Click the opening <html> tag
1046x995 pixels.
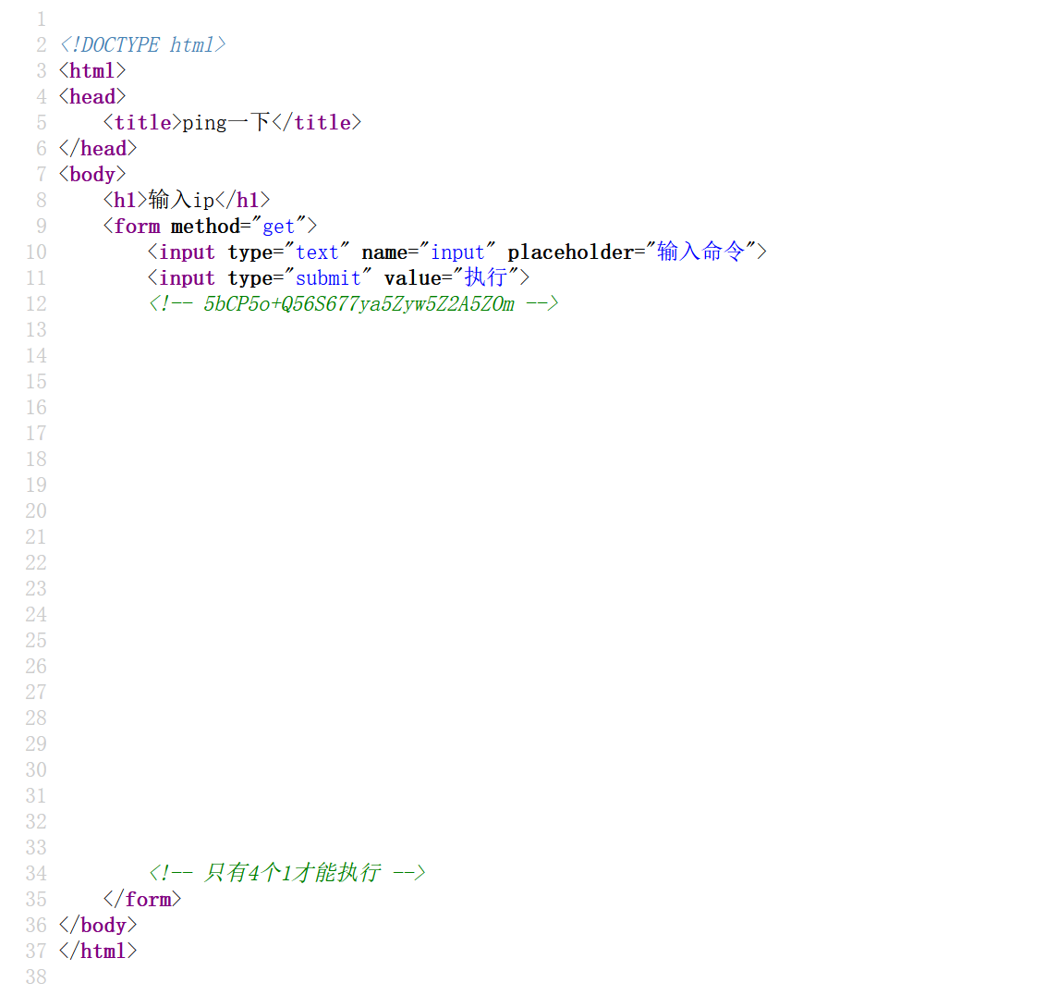coord(92,71)
